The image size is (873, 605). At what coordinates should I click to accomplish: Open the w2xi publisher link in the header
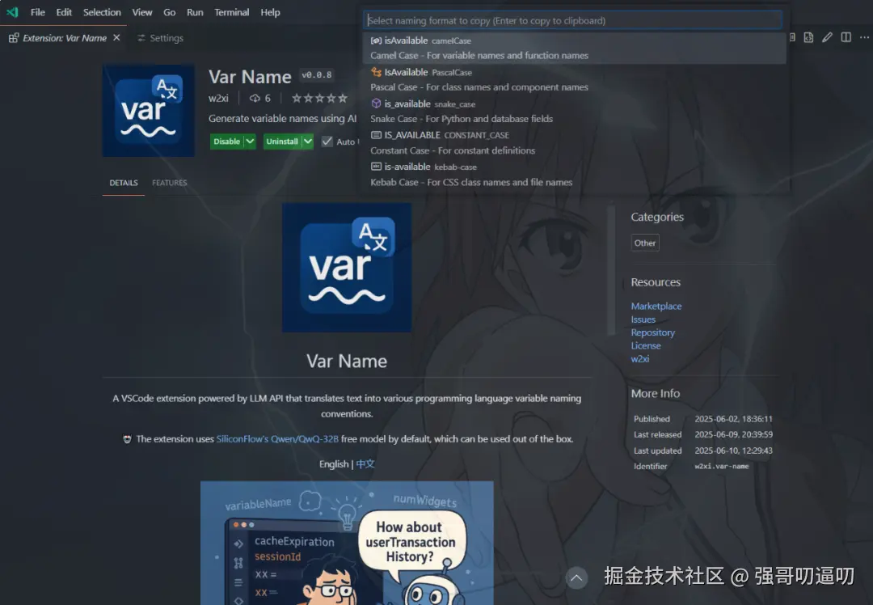pos(218,98)
